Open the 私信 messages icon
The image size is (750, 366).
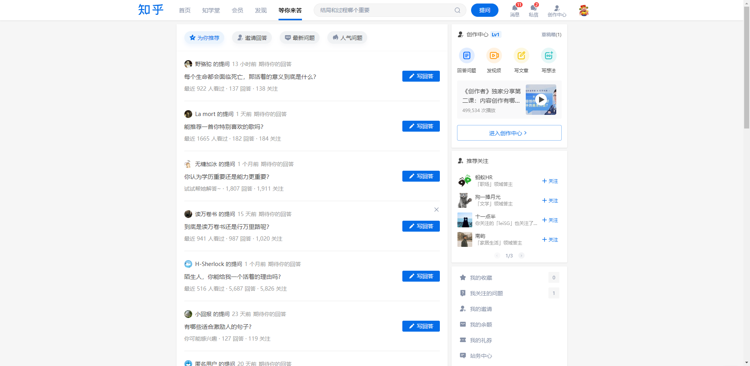[x=534, y=11]
